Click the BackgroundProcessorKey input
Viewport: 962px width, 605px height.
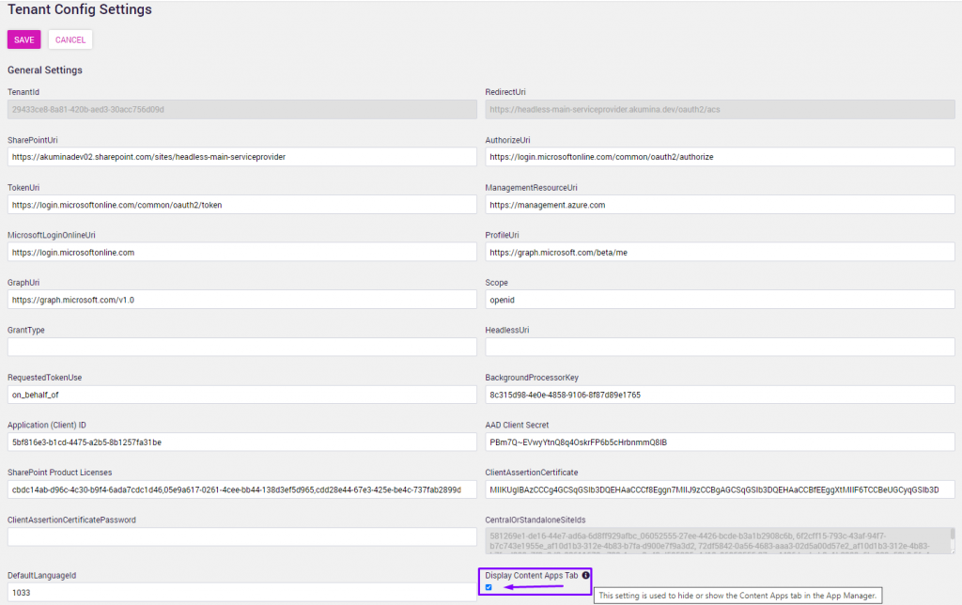pyautogui.click(x=719, y=395)
